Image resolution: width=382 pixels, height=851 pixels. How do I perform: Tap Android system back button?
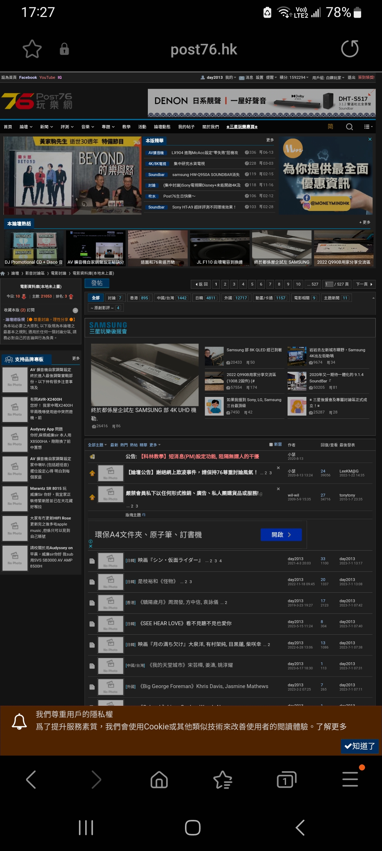pos(300,828)
